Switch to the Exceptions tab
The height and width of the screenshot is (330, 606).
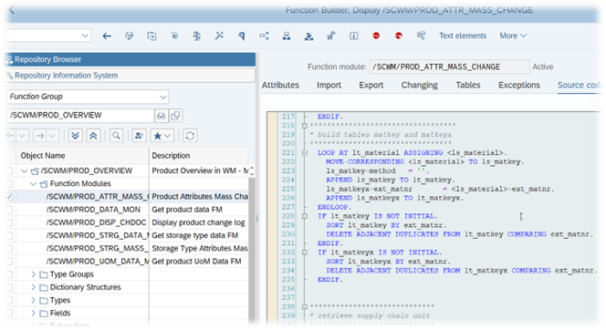click(x=519, y=85)
